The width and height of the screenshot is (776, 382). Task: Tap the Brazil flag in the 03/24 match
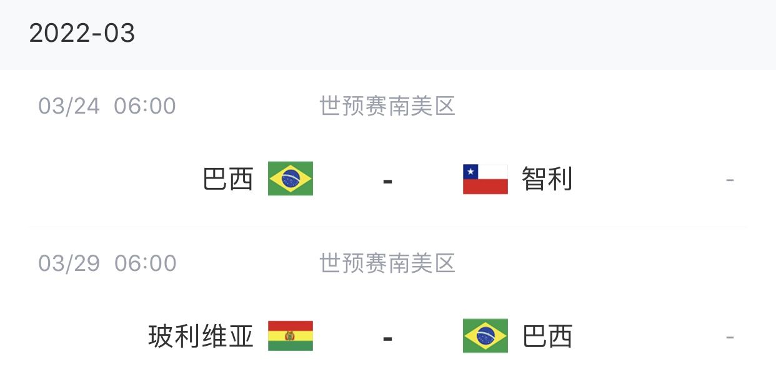click(291, 179)
